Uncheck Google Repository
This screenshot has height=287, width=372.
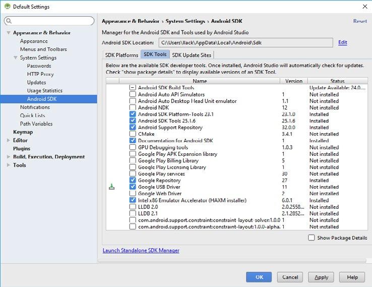click(x=133, y=180)
